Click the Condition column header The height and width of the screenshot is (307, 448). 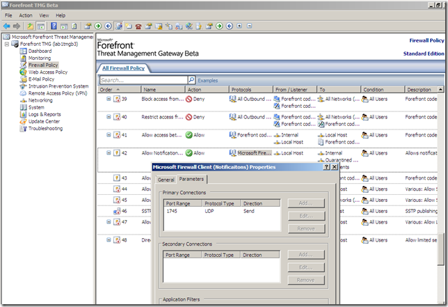click(383, 90)
